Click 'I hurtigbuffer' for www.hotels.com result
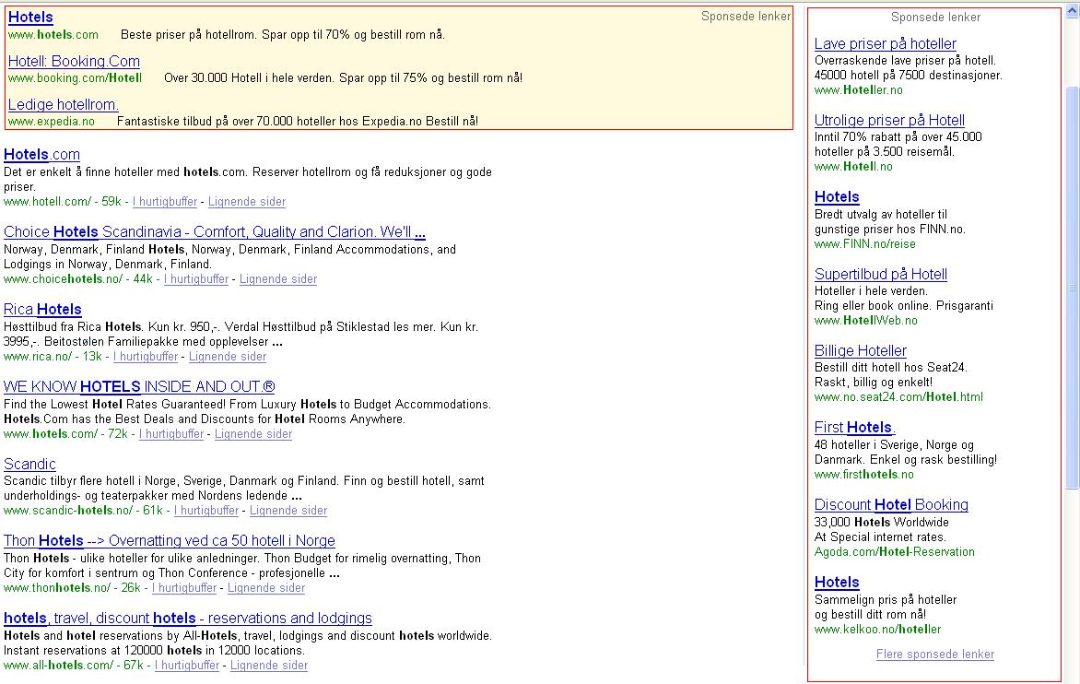 click(x=171, y=434)
